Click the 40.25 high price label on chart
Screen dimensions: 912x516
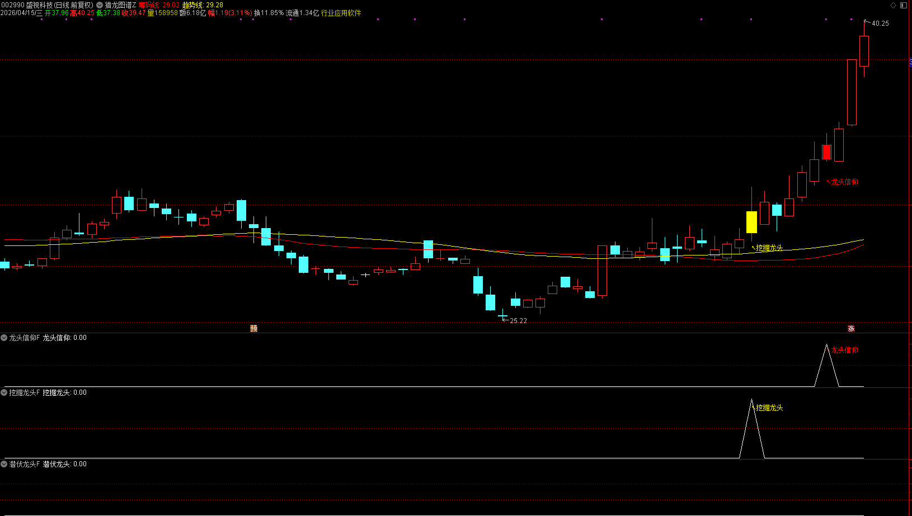pos(880,23)
